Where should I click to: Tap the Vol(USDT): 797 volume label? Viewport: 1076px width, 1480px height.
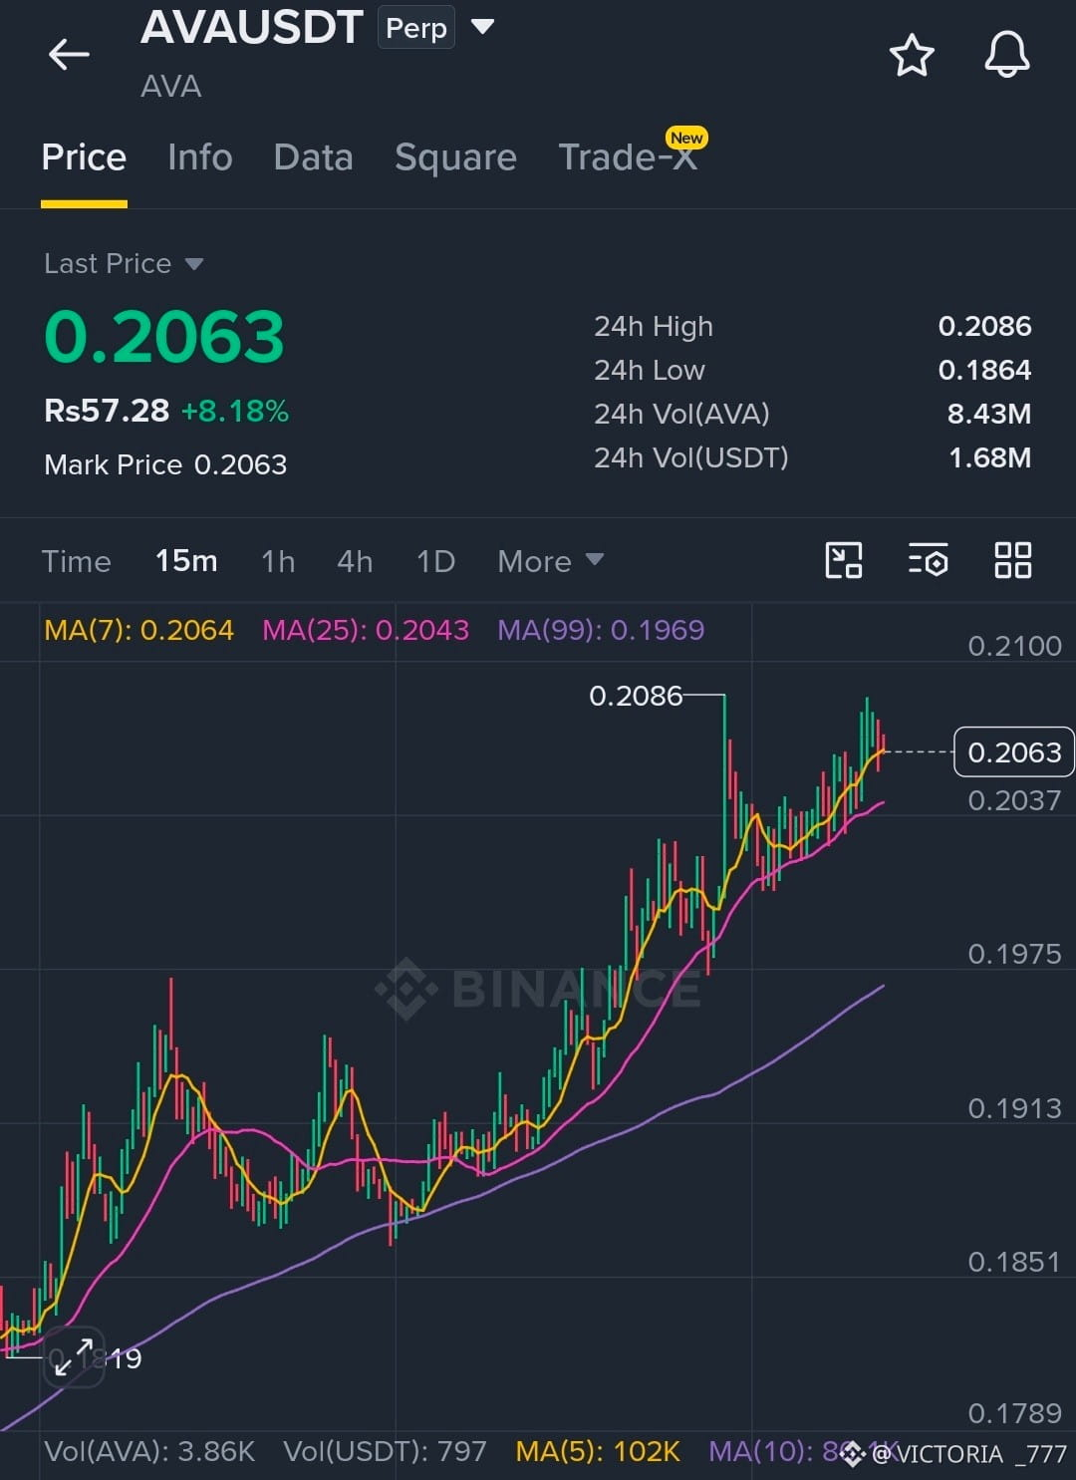[x=385, y=1451]
